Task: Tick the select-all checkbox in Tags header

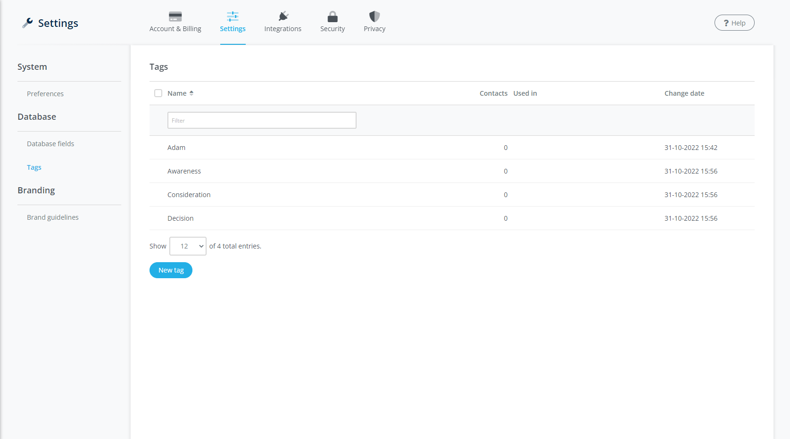Action: (158, 93)
